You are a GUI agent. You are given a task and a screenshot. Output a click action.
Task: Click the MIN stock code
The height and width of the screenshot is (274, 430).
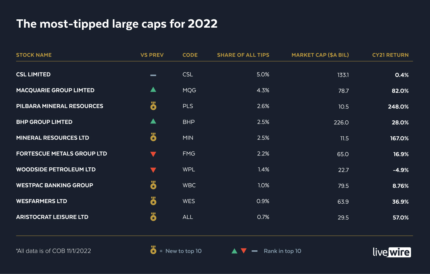point(188,138)
